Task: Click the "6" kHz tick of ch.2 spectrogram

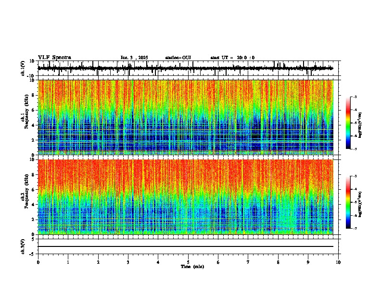Action: coord(33,190)
